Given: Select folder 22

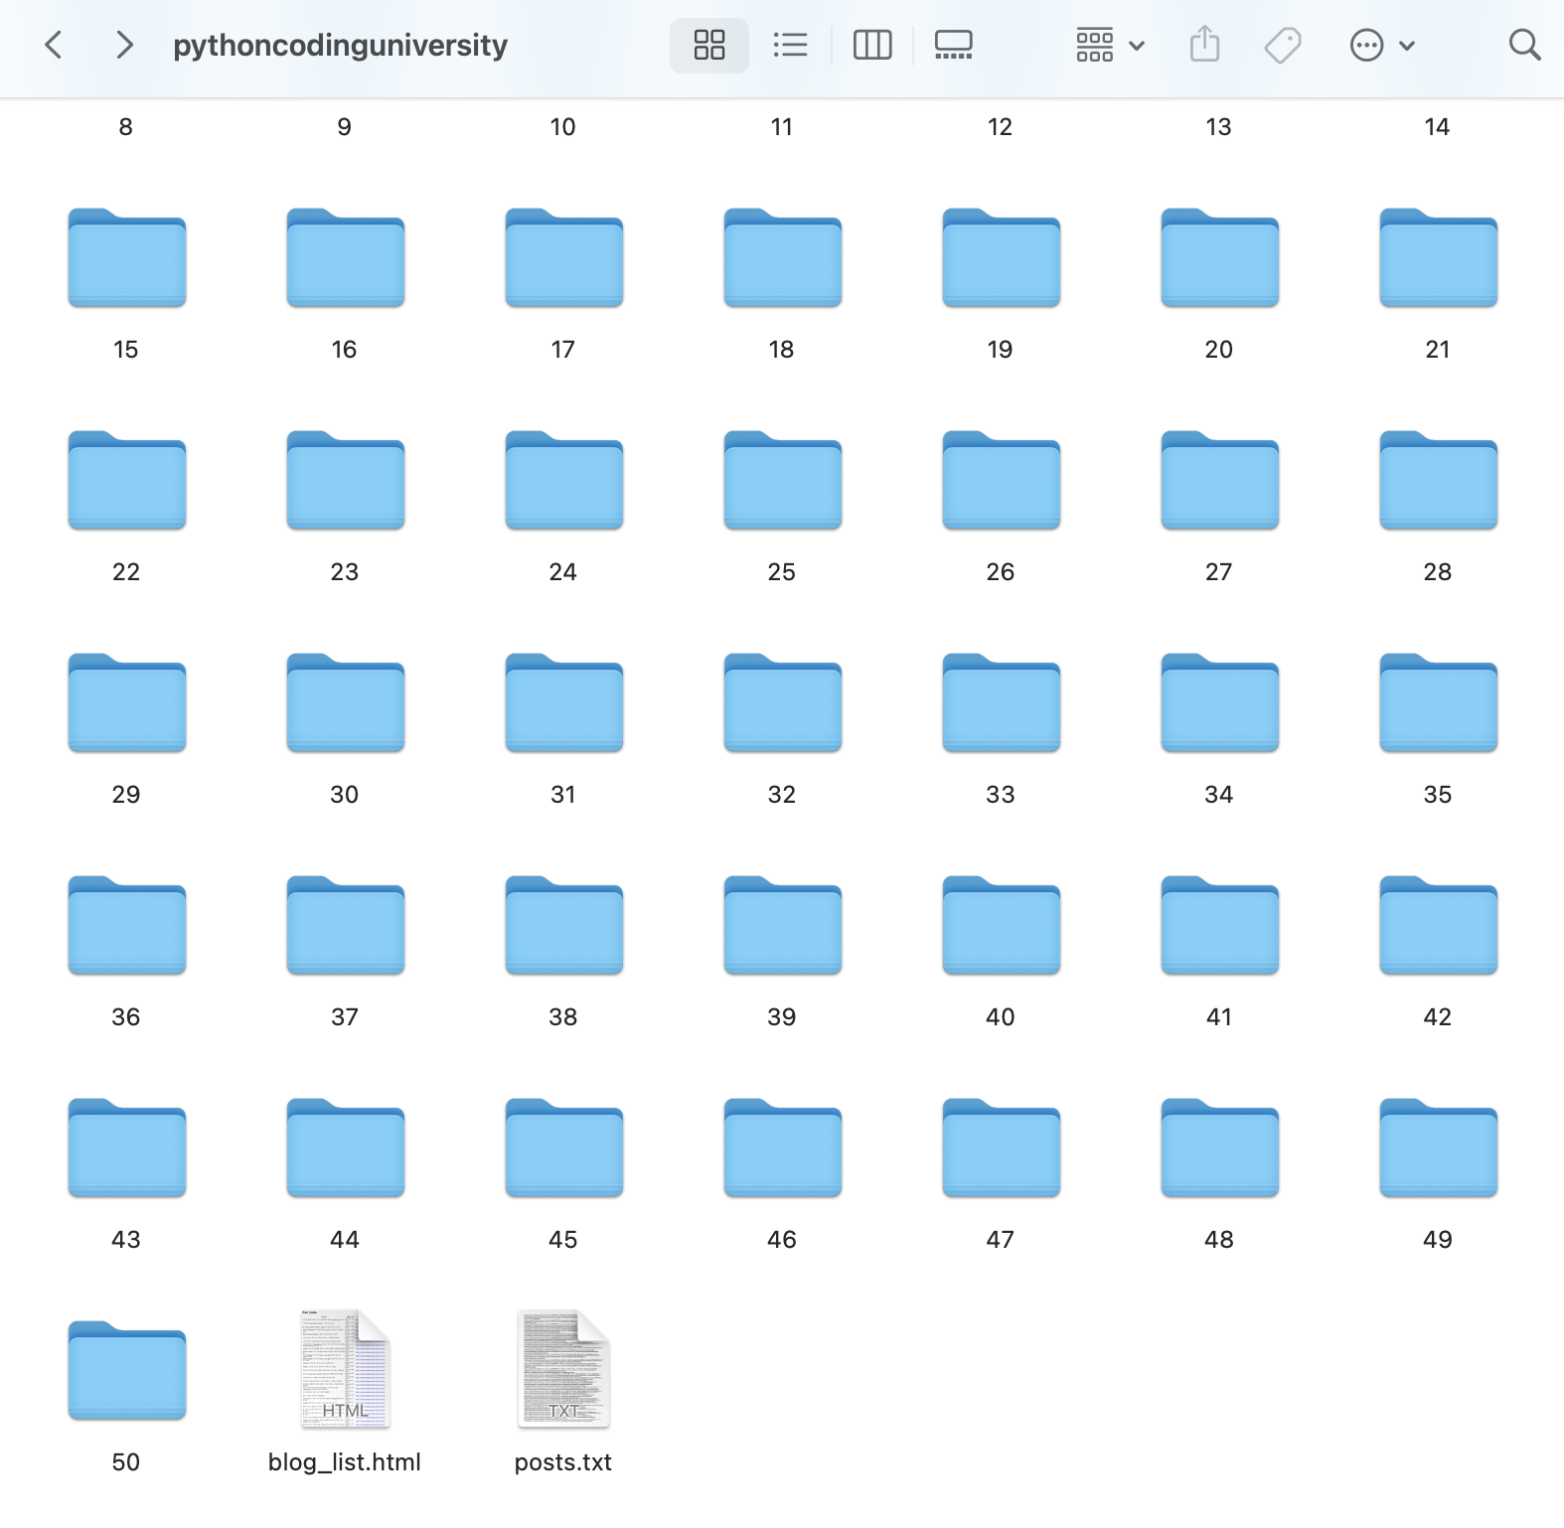Looking at the screenshot, I should click(127, 480).
